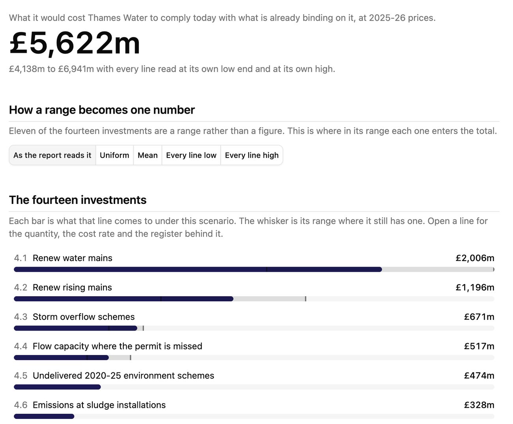513x424 pixels.
Task: Select the 'Every line low' scenario
Action: click(x=191, y=155)
